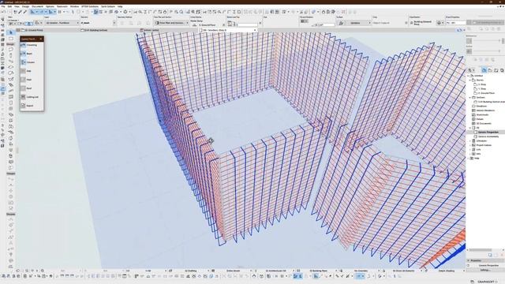Select Generic Axonometry in Navigator
Viewport: 505px width, 284px height.
(486, 136)
